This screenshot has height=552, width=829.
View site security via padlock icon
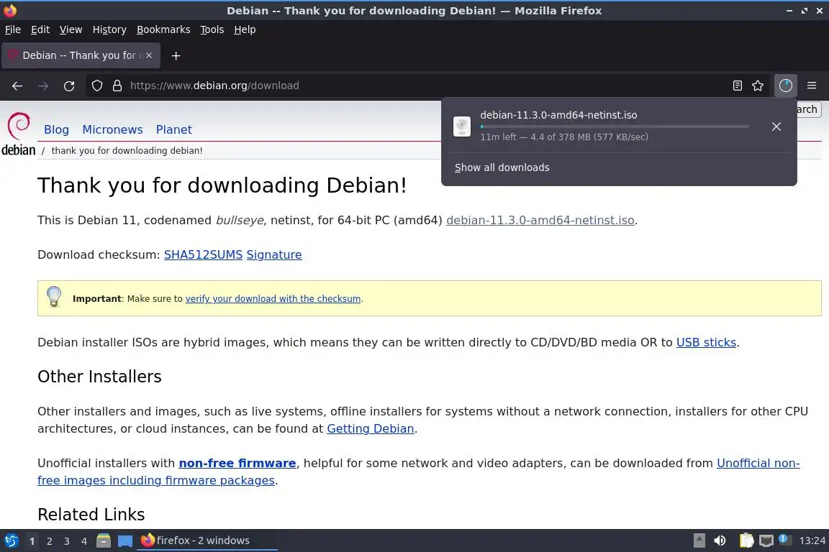(x=117, y=86)
